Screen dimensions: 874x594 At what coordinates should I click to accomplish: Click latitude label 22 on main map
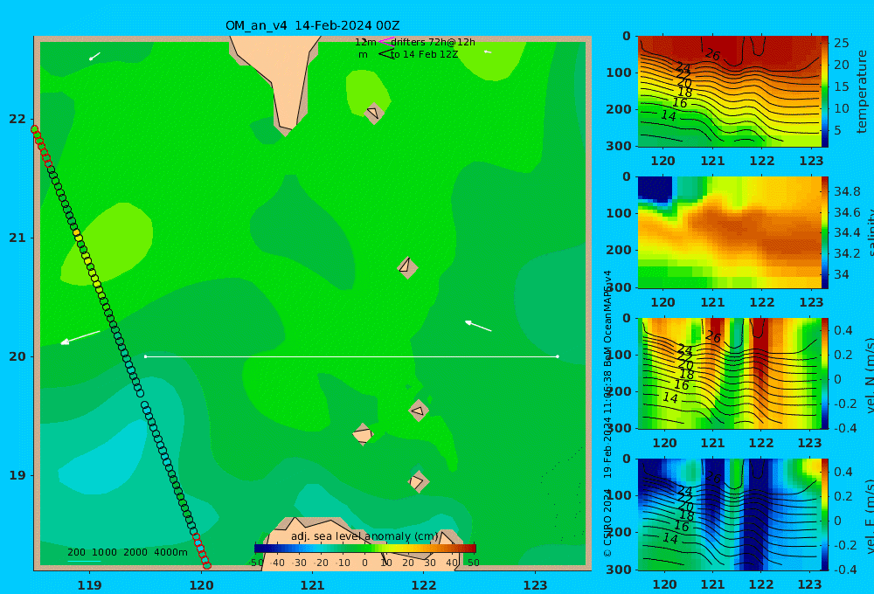tap(17, 119)
